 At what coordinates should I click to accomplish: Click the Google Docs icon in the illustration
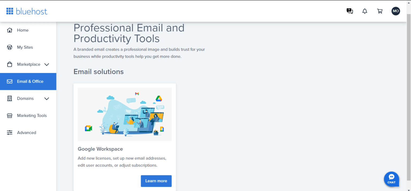click(162, 129)
